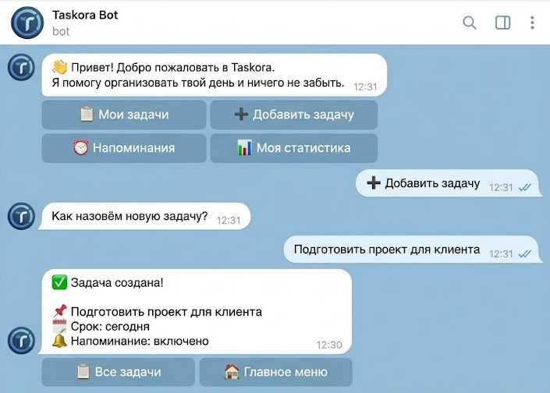Screen dimensions: 550x393
Task: Click the 12:30 timestamp on task created message
Action: pos(329,345)
